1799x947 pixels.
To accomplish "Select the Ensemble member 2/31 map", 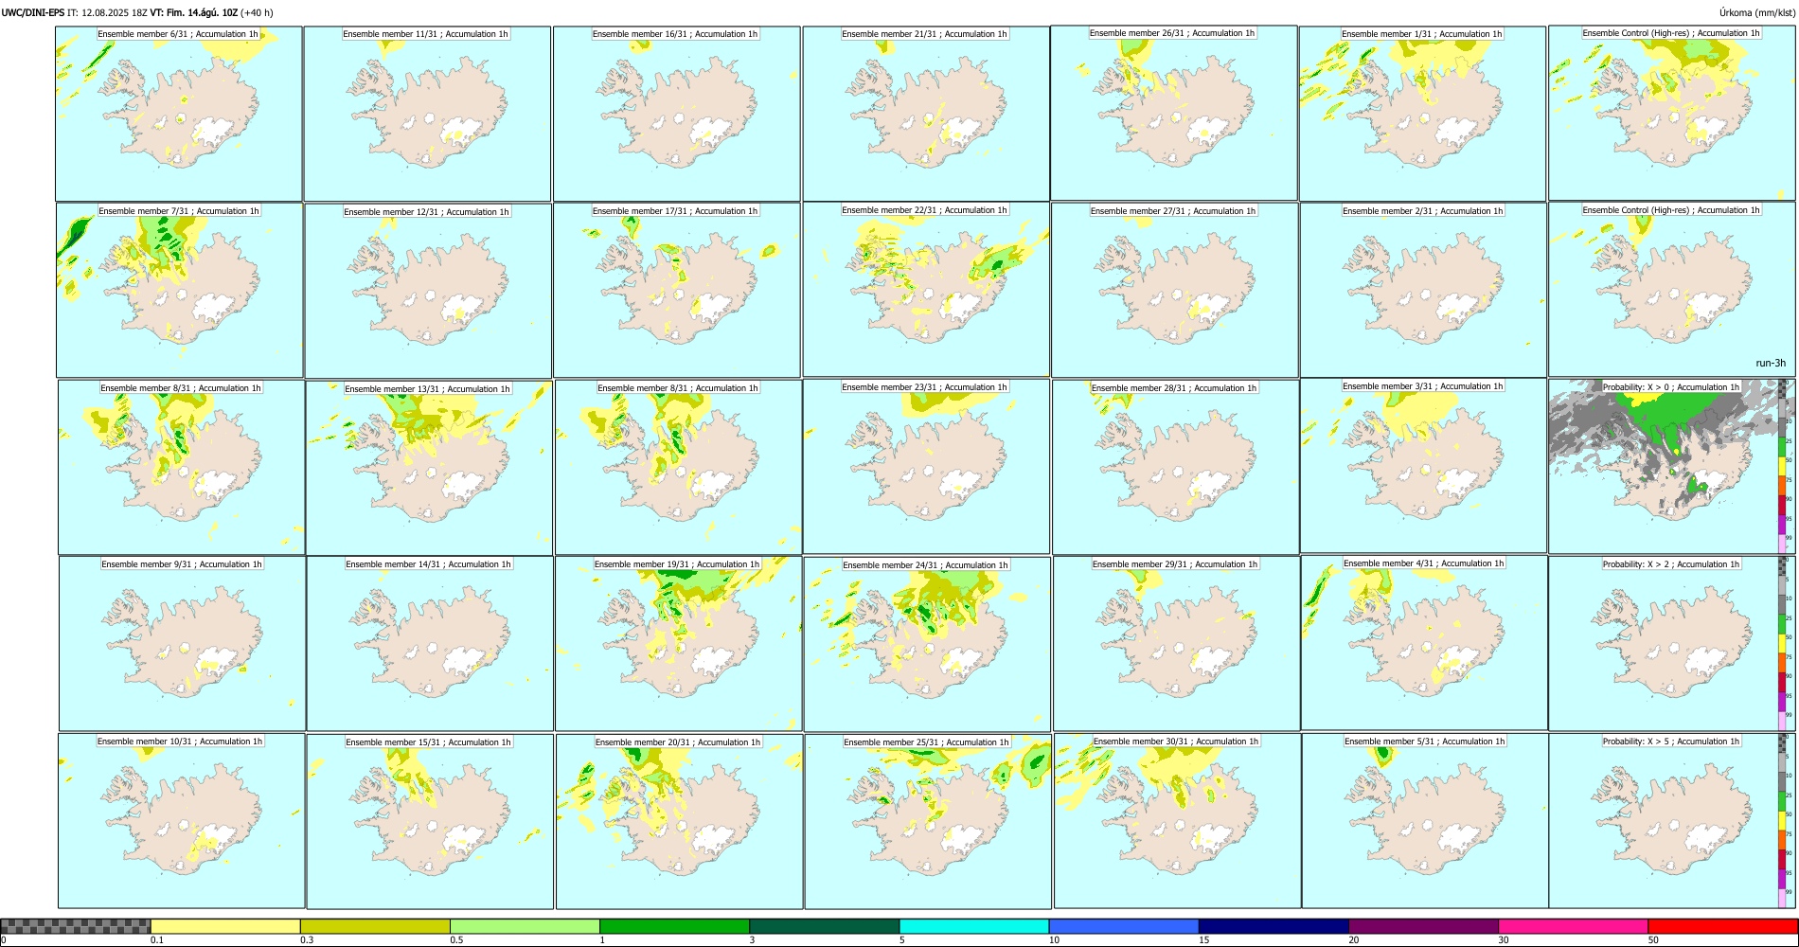I will pos(1423,291).
